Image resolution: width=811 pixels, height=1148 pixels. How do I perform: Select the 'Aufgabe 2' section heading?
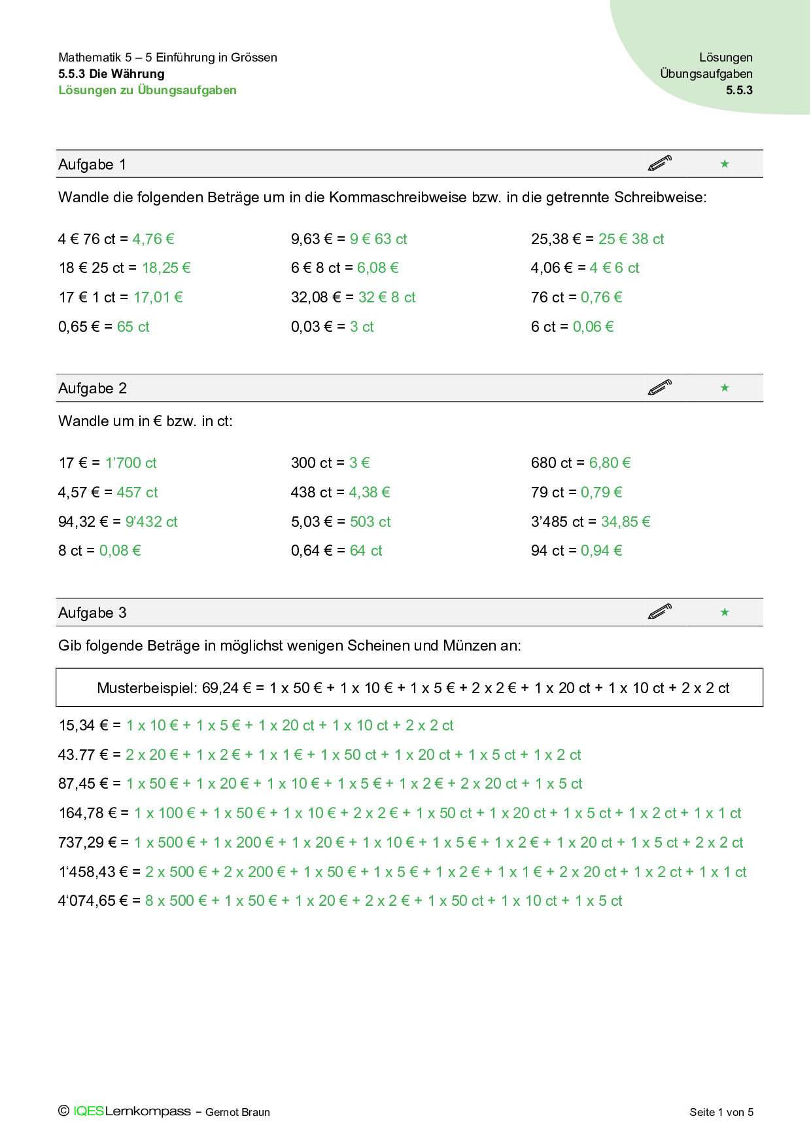(x=92, y=389)
